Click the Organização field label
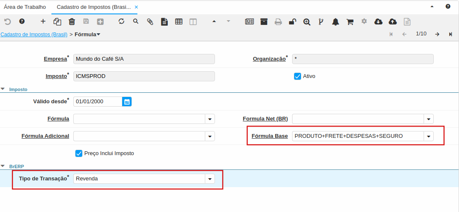 (x=269, y=59)
